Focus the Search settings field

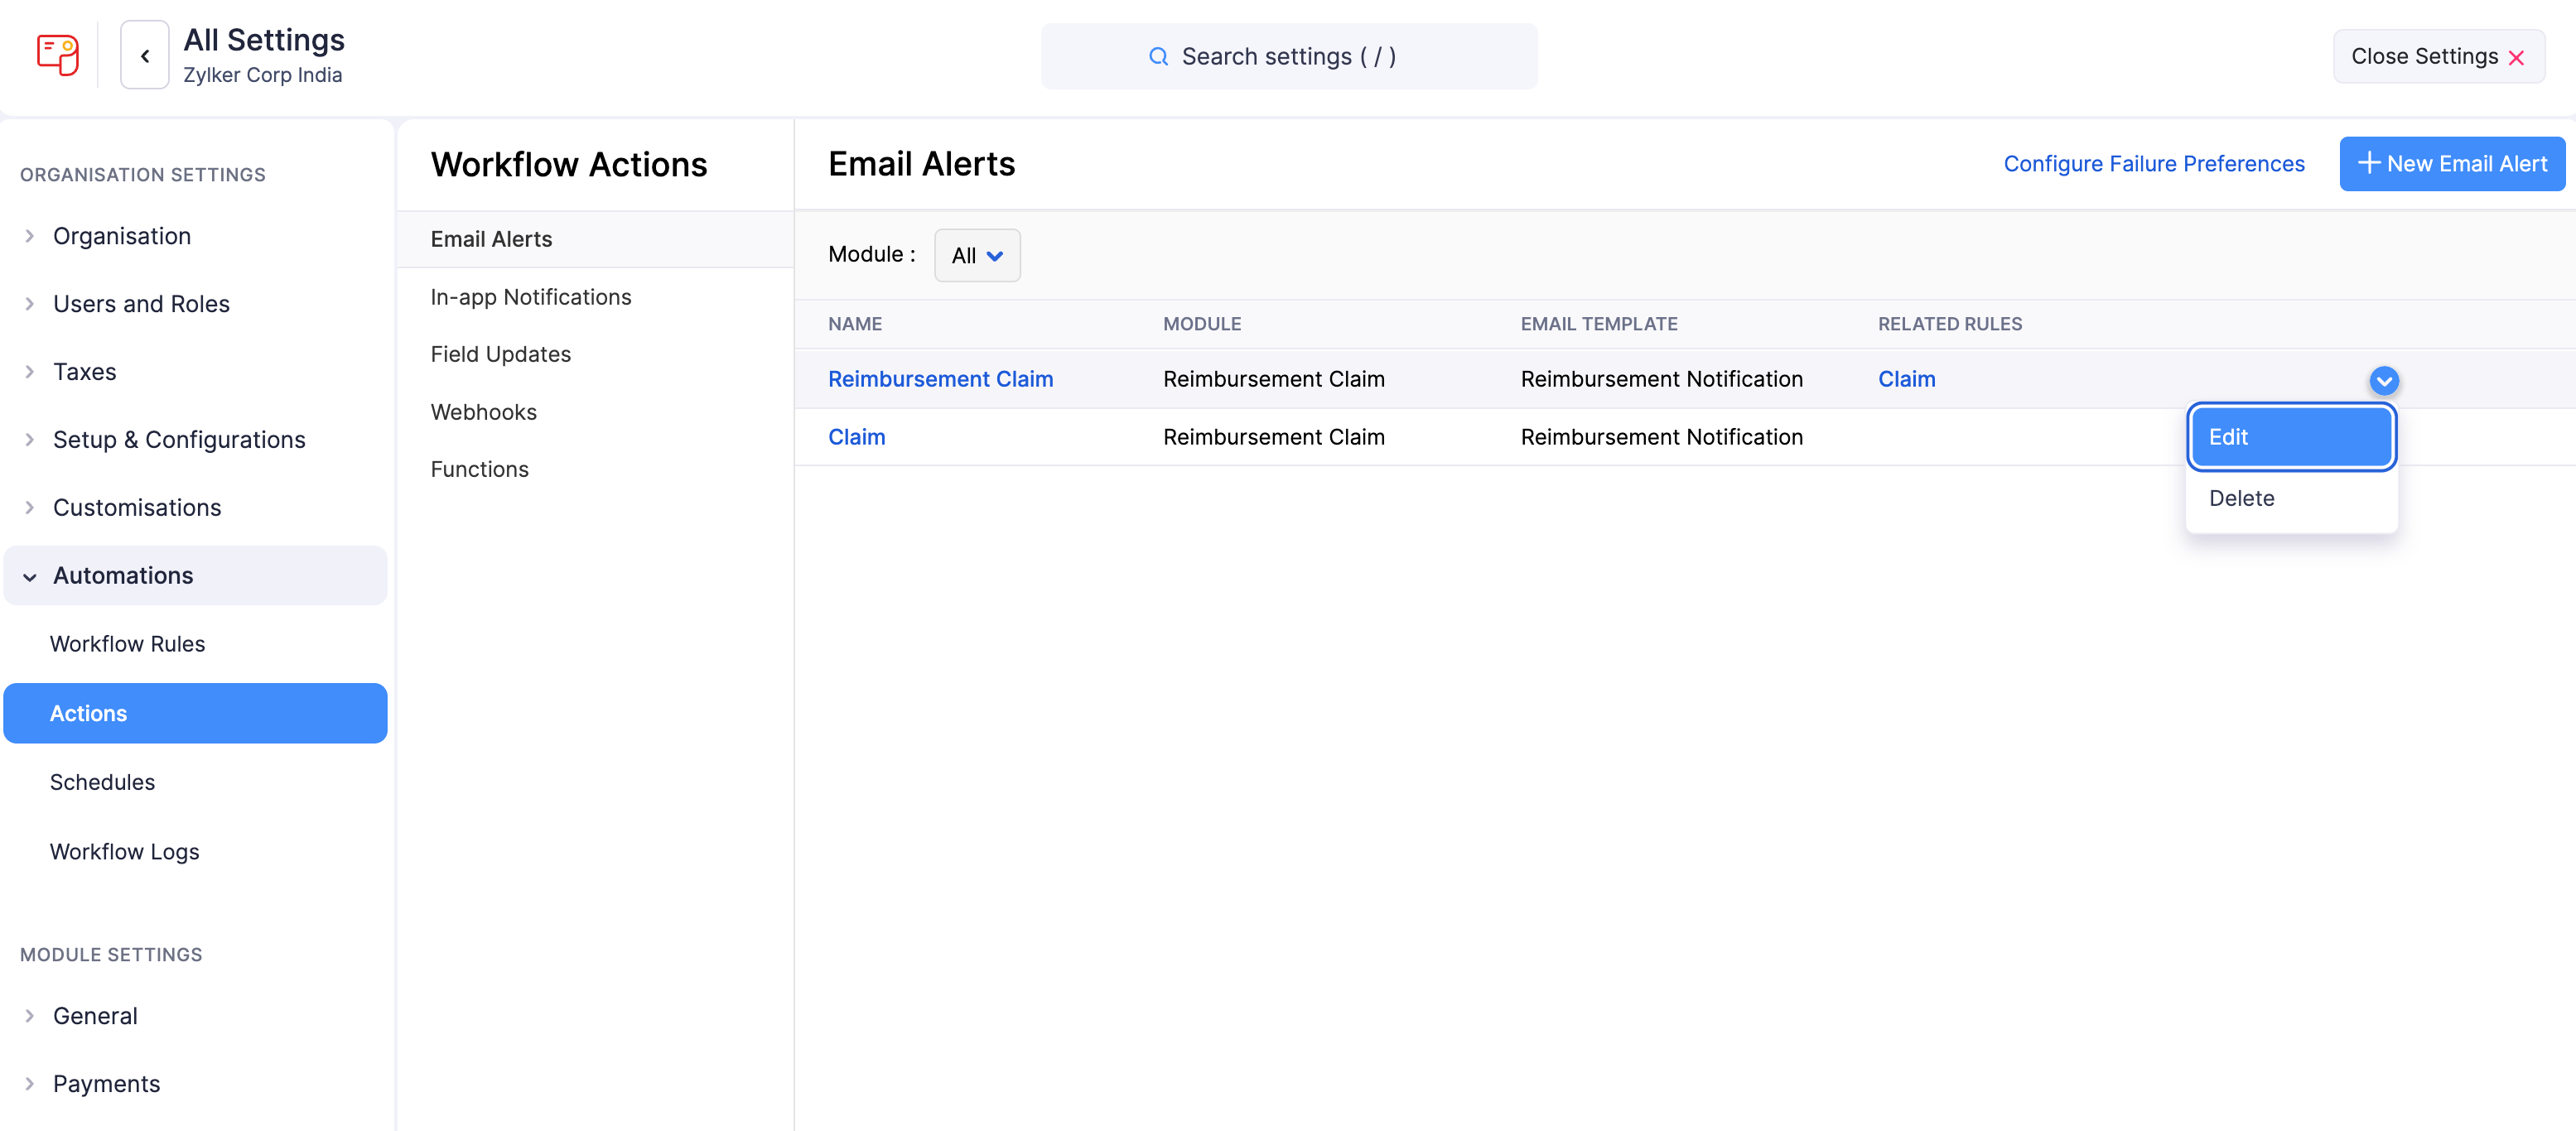pyautogui.click(x=1288, y=57)
